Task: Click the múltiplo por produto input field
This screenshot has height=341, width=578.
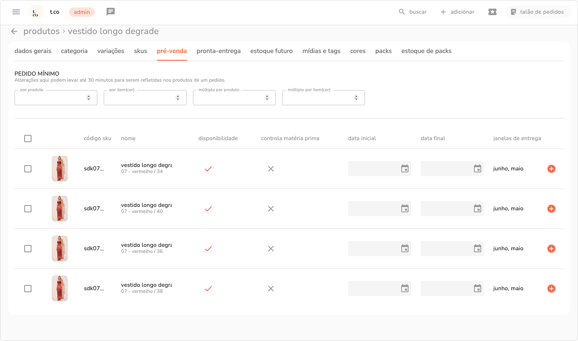Action: [228, 98]
